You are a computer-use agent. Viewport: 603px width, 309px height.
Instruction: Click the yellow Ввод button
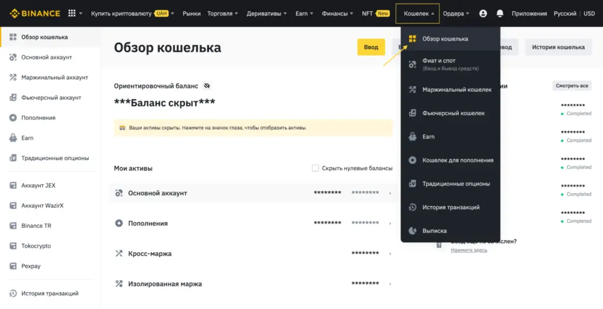371,47
